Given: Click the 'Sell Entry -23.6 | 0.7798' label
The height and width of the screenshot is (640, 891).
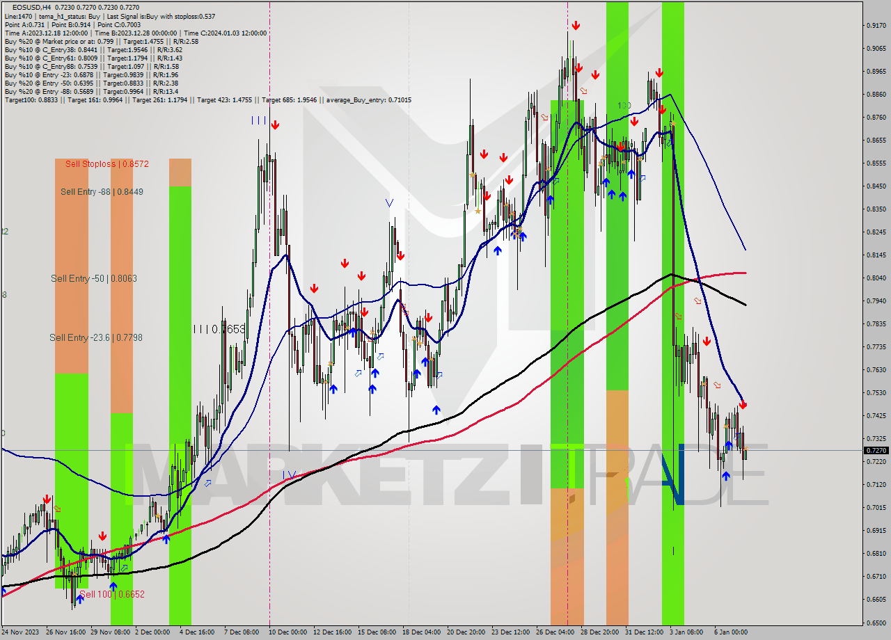Looking at the screenshot, I should [x=96, y=337].
